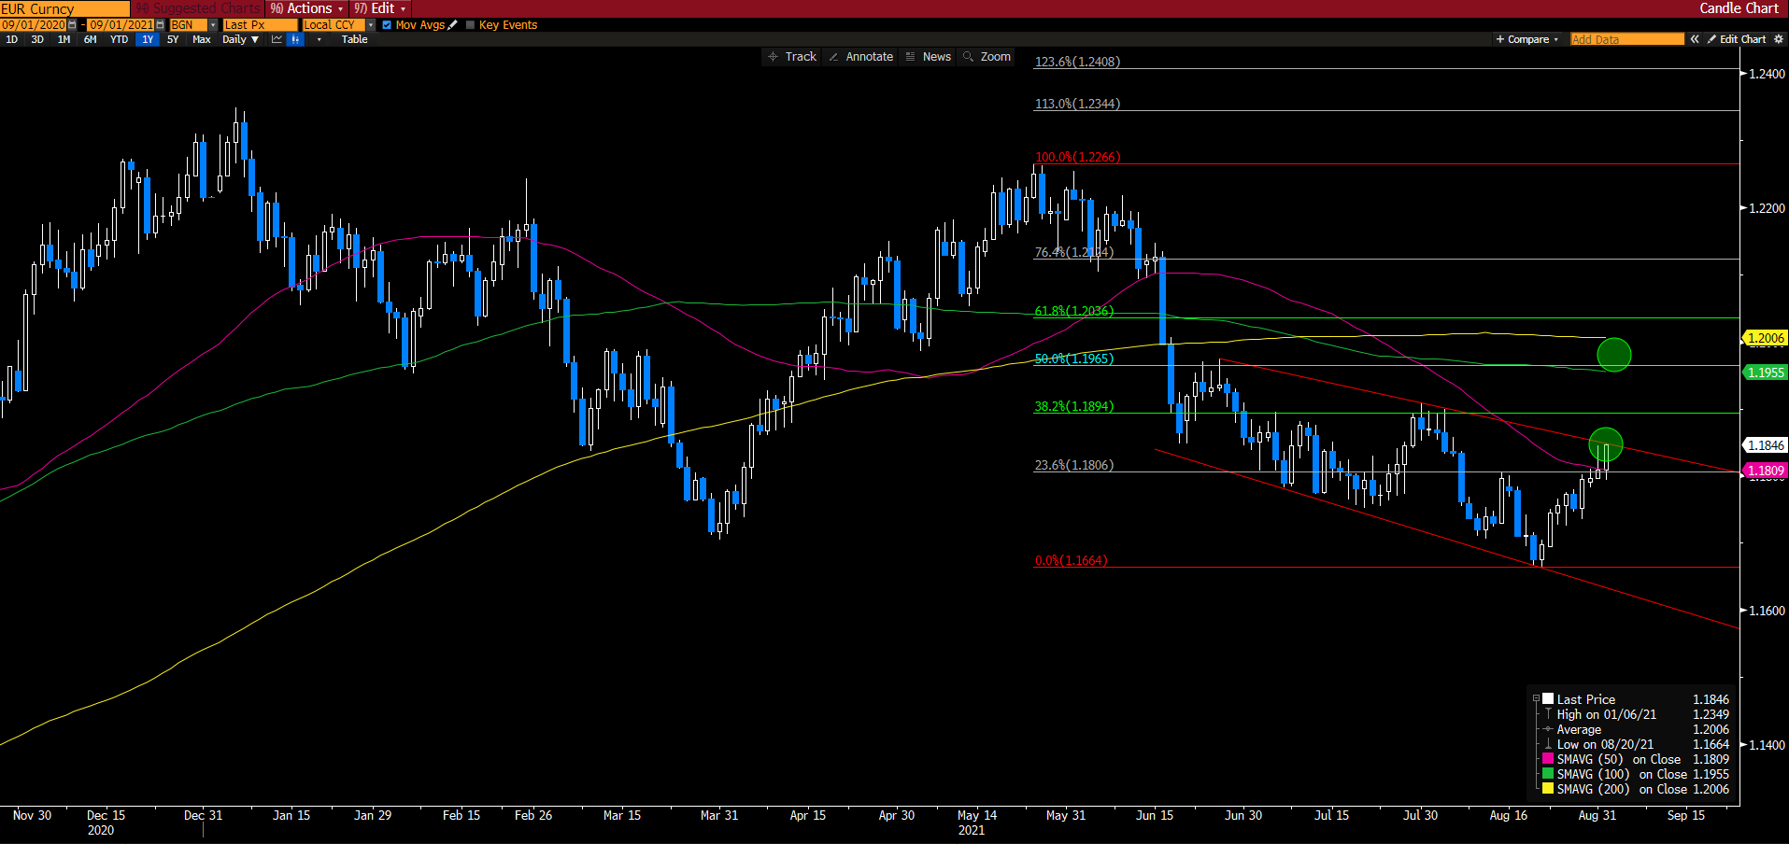Click SMAVG (100) green color swatch
Viewport: 1789px width, 844px height.
click(x=1548, y=774)
